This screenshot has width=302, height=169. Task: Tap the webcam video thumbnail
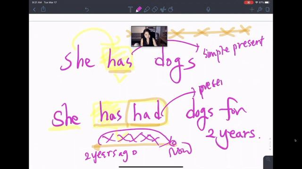149,36
